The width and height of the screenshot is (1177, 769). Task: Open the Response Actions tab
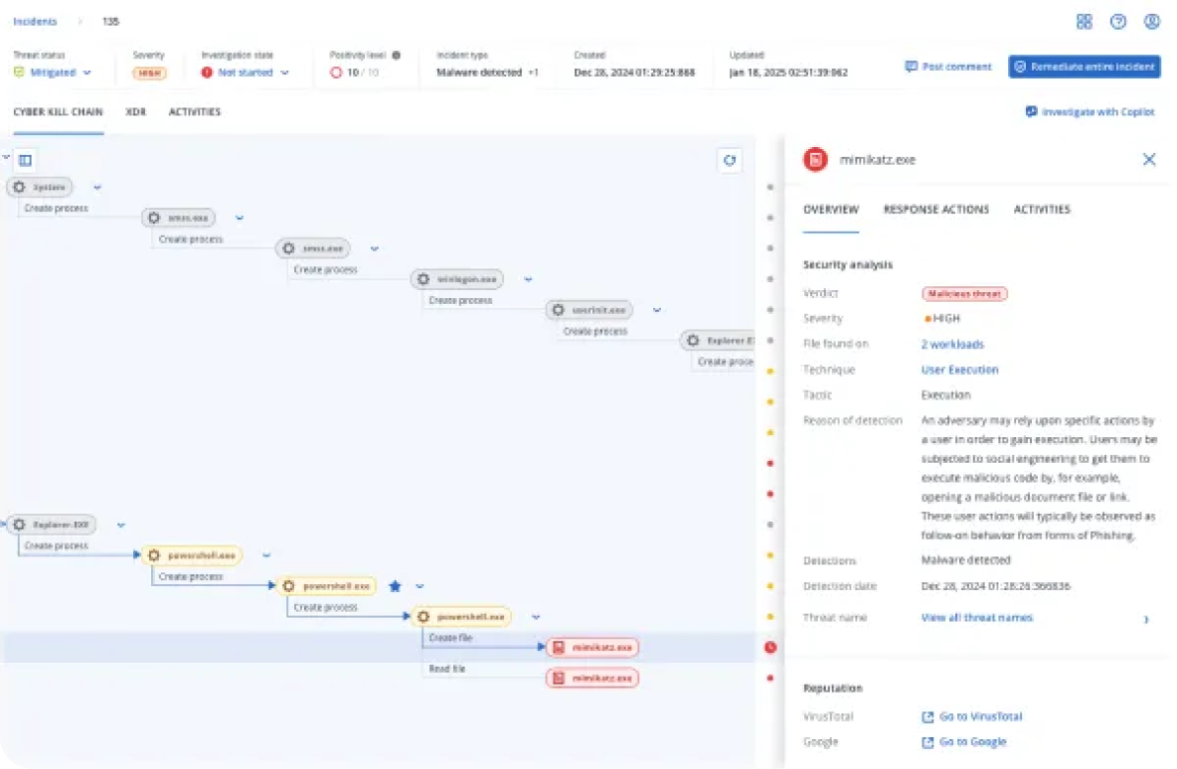coord(935,210)
